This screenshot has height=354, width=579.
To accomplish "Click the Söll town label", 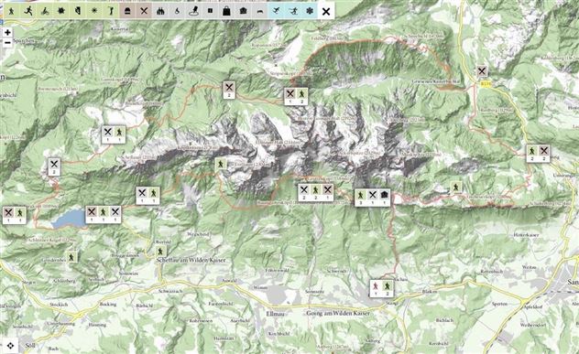I will point(30,345).
